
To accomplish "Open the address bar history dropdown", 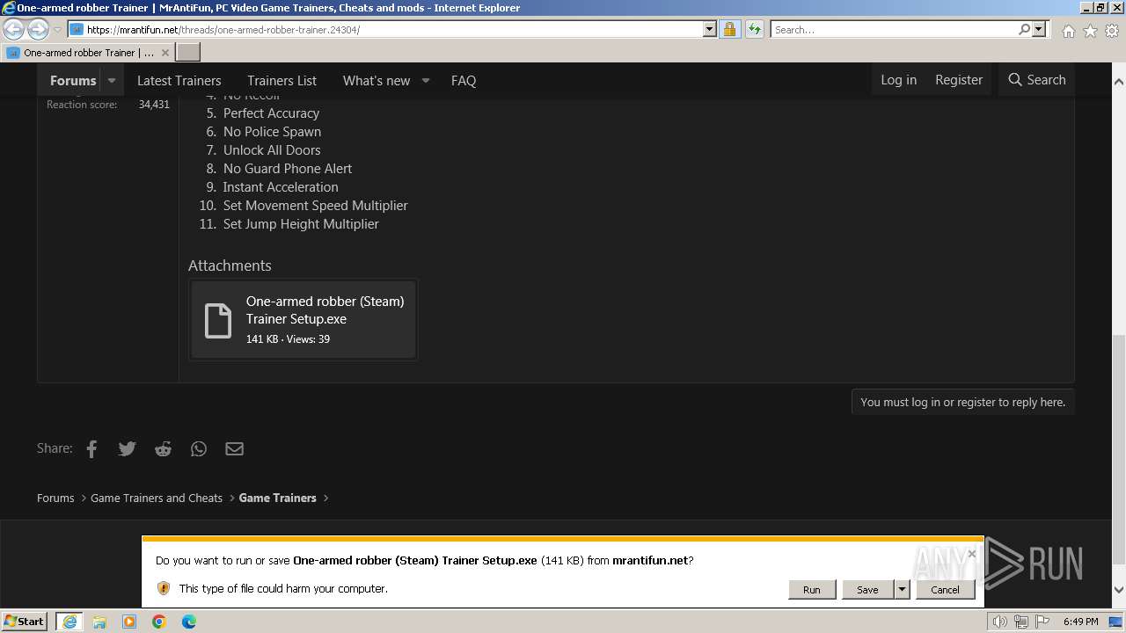I will (710, 29).
